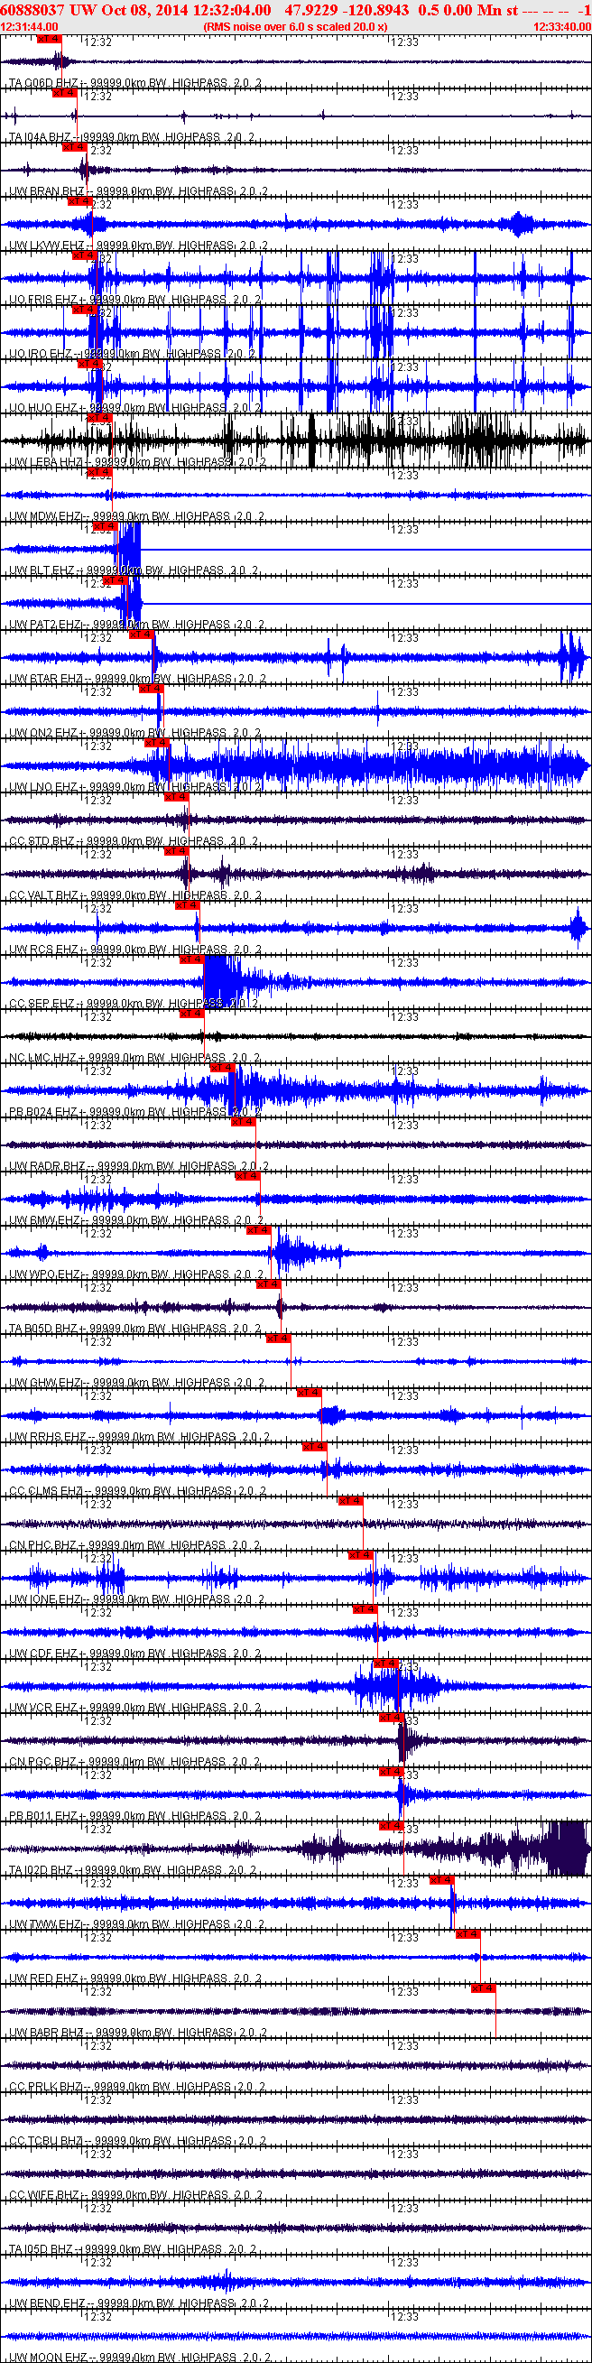Screen dimensions: 592x2363
Task: Click the red pick flag on the CC SEP trace
Action: [x=191, y=959]
